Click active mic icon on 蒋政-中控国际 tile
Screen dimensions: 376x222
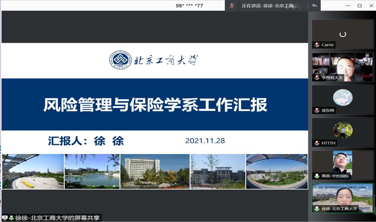(x=317, y=176)
